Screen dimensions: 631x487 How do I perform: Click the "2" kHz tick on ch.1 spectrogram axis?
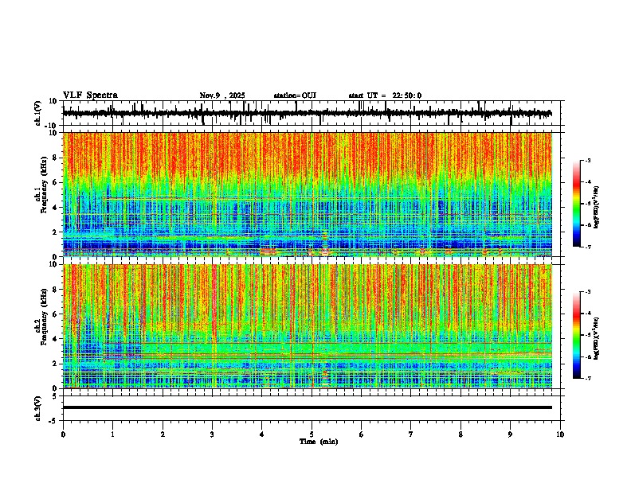point(56,232)
